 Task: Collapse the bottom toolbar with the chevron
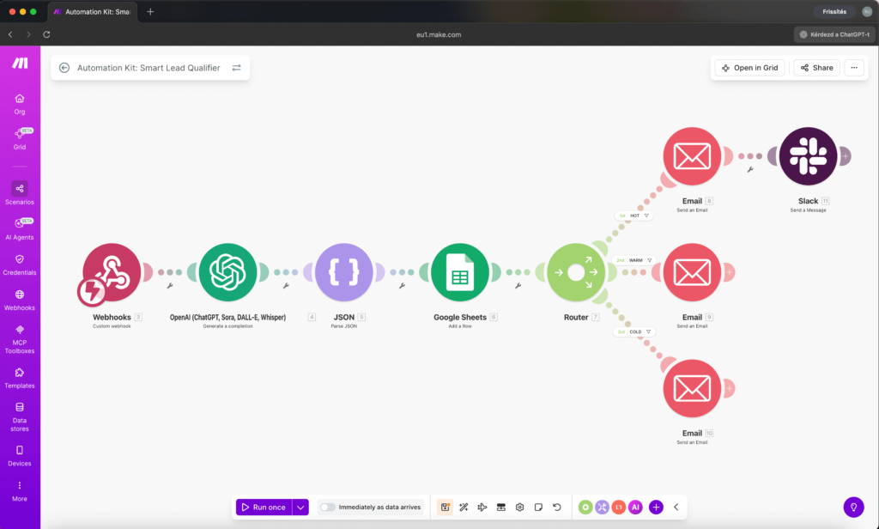coord(675,507)
